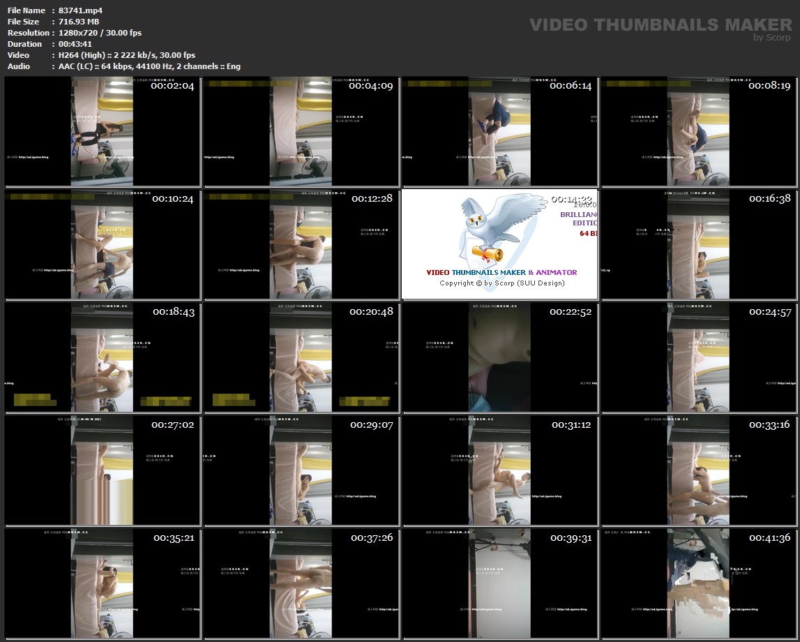Open the thumbnail at 00:24:57
Image resolution: width=800 pixels, height=642 pixels.
tap(699, 357)
